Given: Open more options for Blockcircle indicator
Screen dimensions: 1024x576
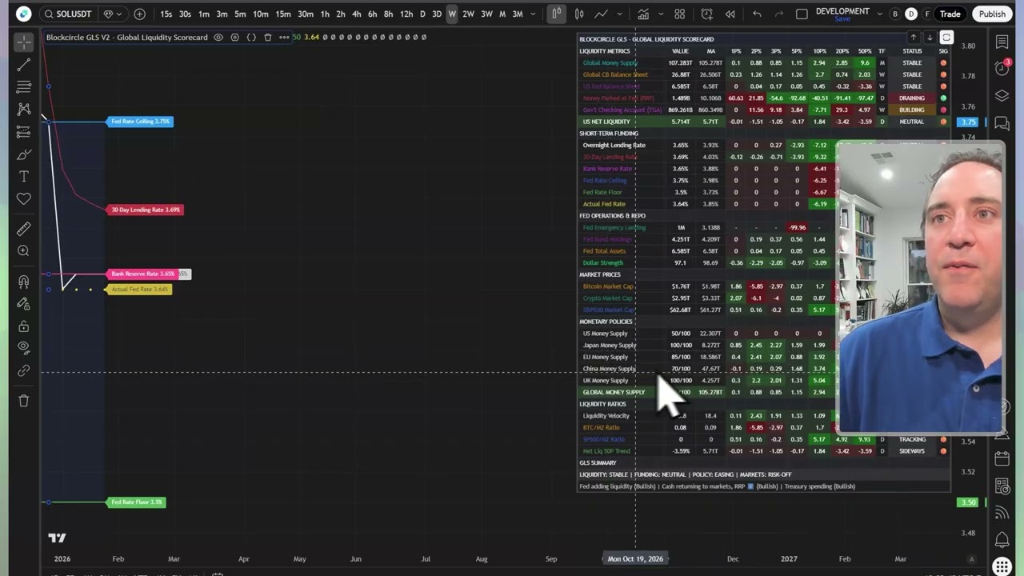Looking at the screenshot, I should [284, 37].
